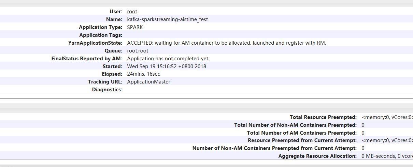Click the Elapsed value 24mins, 16sec

(143, 74)
